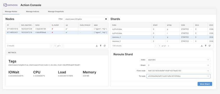Select newnew_2 replica shard row

tap(162, 41)
